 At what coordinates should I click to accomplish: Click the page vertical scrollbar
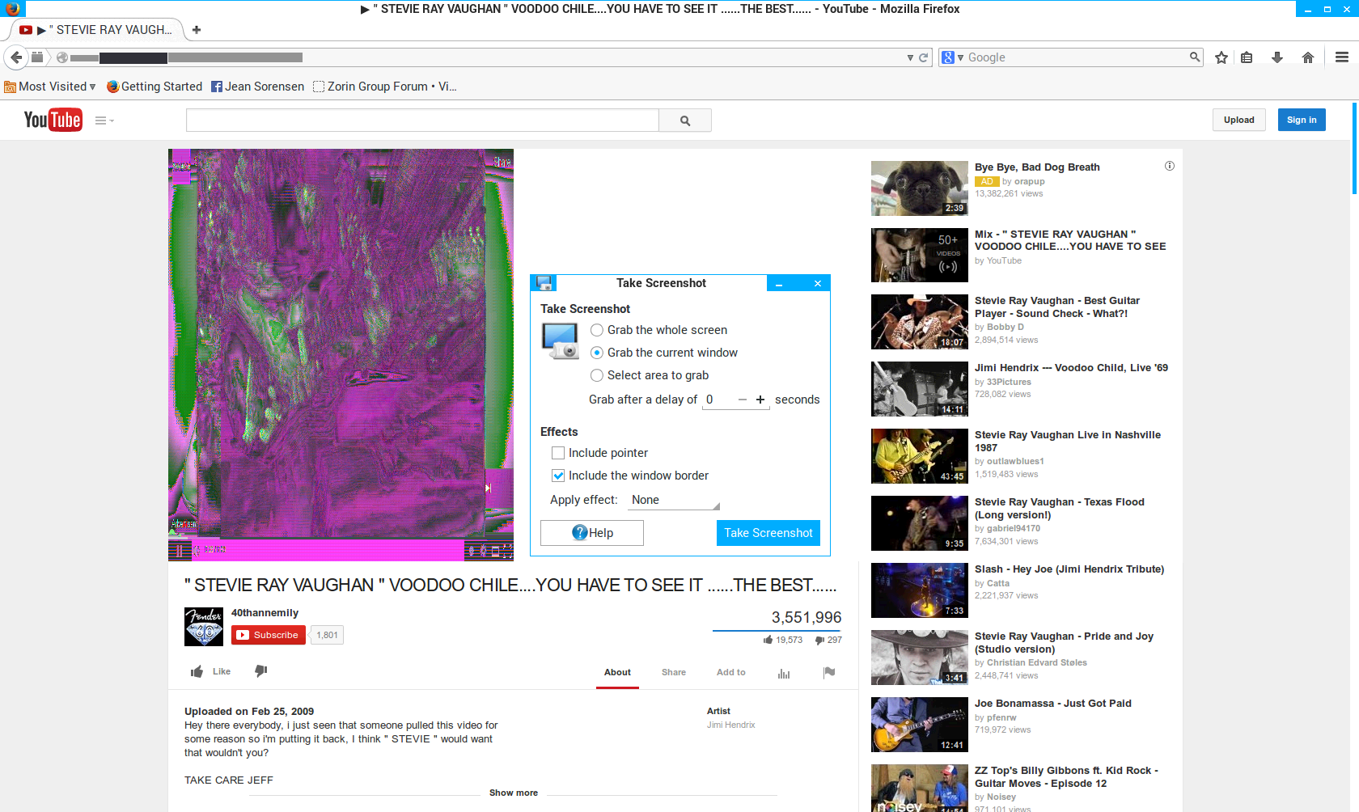(x=1355, y=148)
